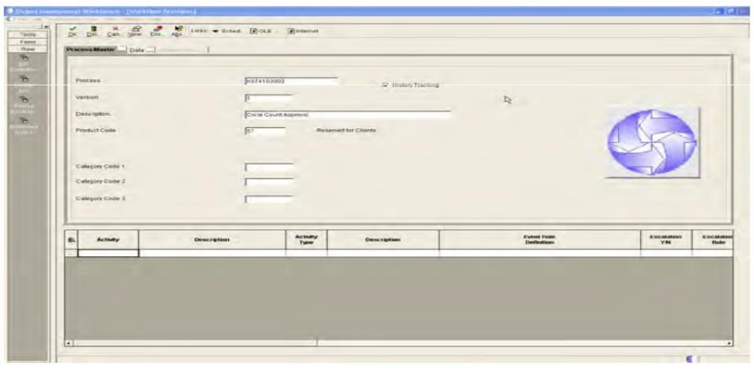Switch to the Data tab

pyautogui.click(x=140, y=49)
